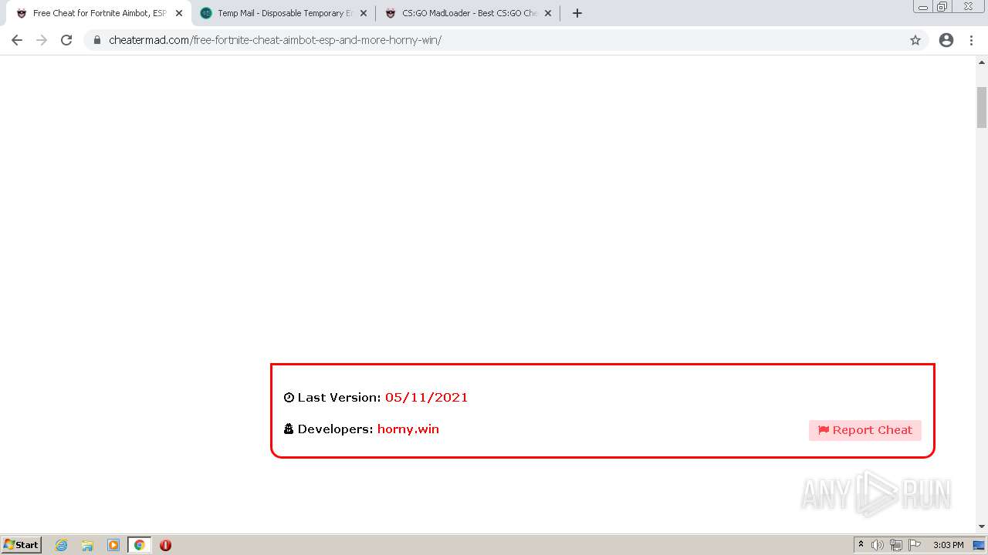The image size is (988, 555).
Task: Go forward to the next page
Action: click(42, 40)
